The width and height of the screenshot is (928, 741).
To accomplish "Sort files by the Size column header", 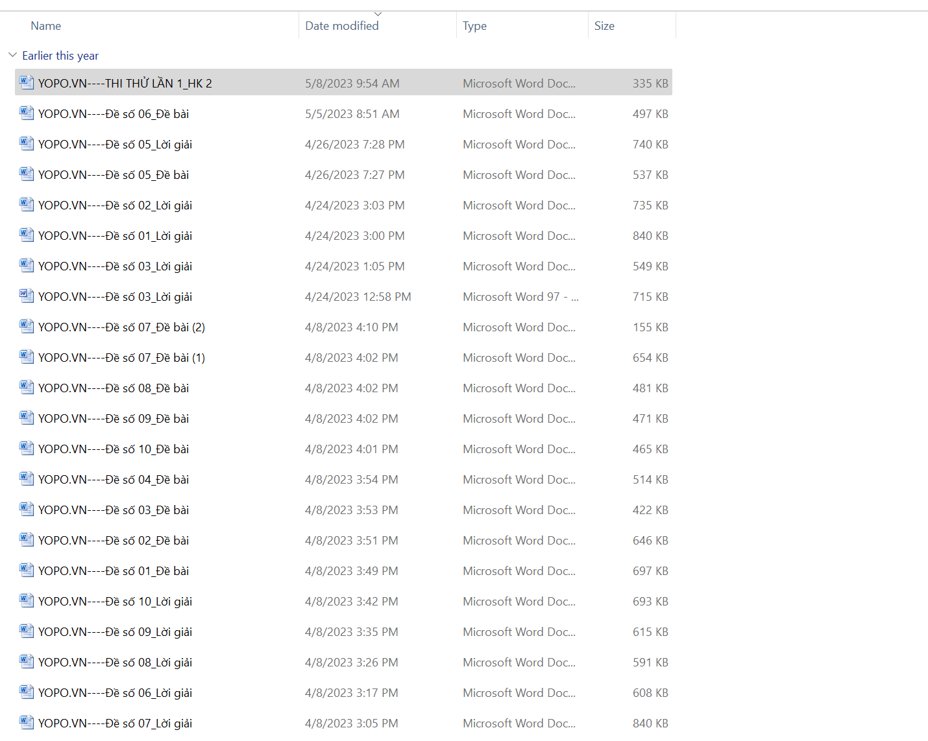I will (604, 26).
